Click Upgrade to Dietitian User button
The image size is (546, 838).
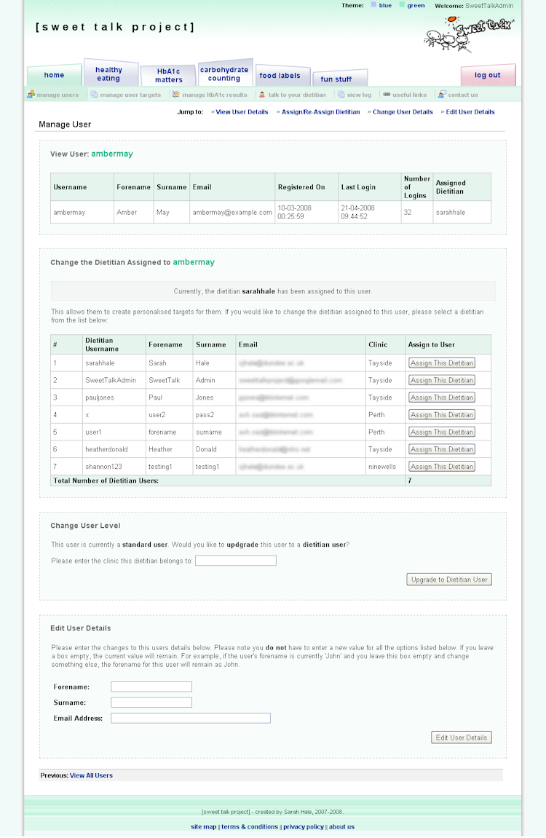tap(449, 580)
